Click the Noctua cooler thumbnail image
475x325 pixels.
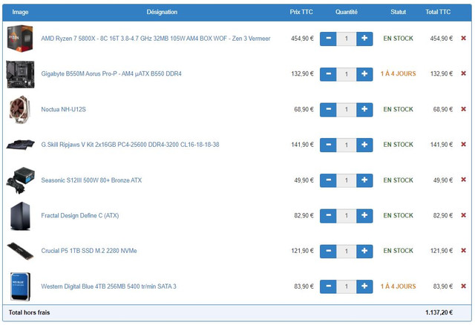[19, 109]
